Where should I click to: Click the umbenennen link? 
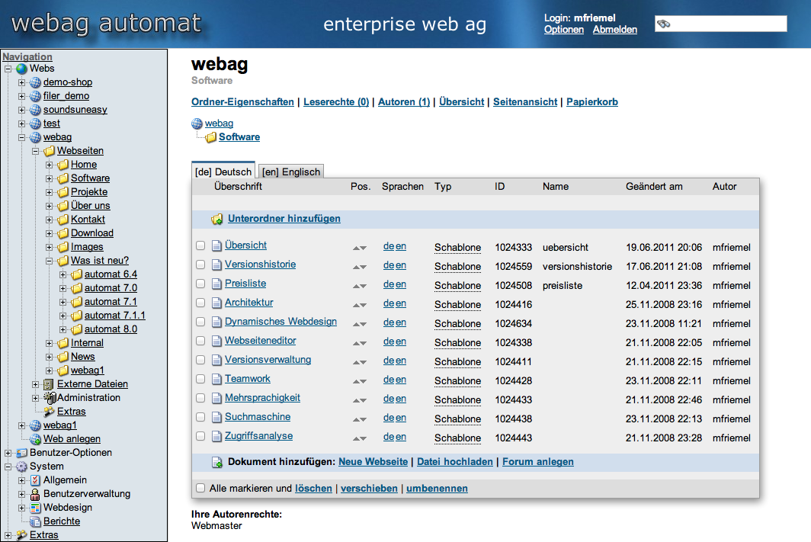437,488
